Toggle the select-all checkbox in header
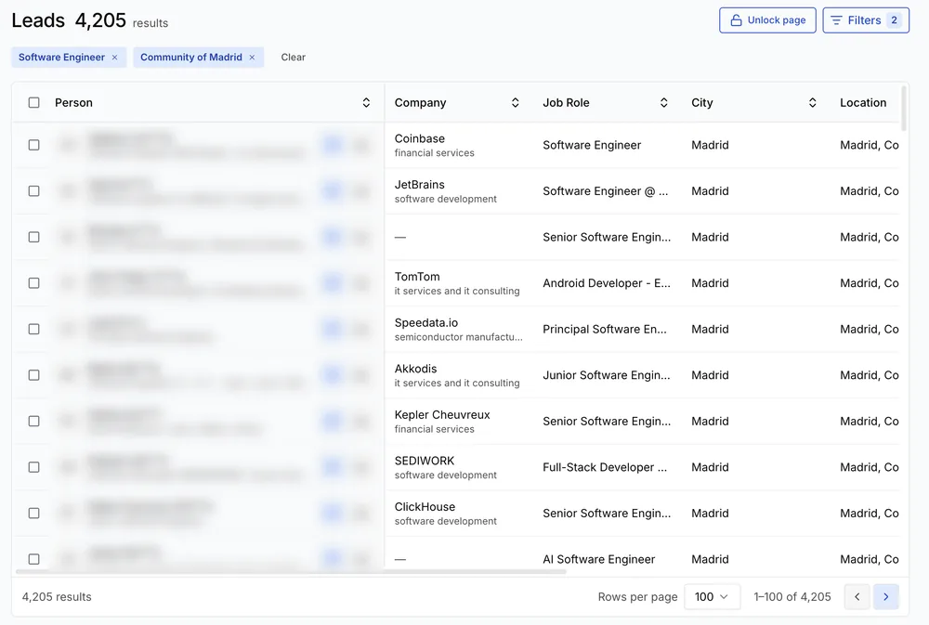 point(33,102)
